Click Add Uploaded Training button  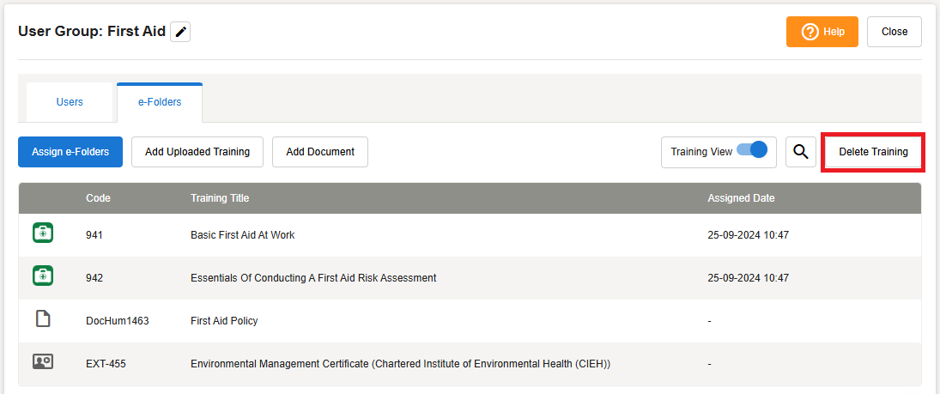tap(197, 152)
